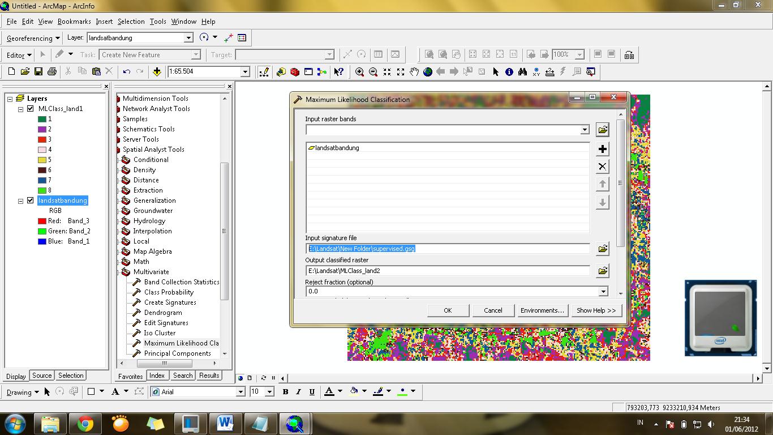Click the purple swatch for class 2
This screenshot has width=773, height=435.
(x=42, y=129)
